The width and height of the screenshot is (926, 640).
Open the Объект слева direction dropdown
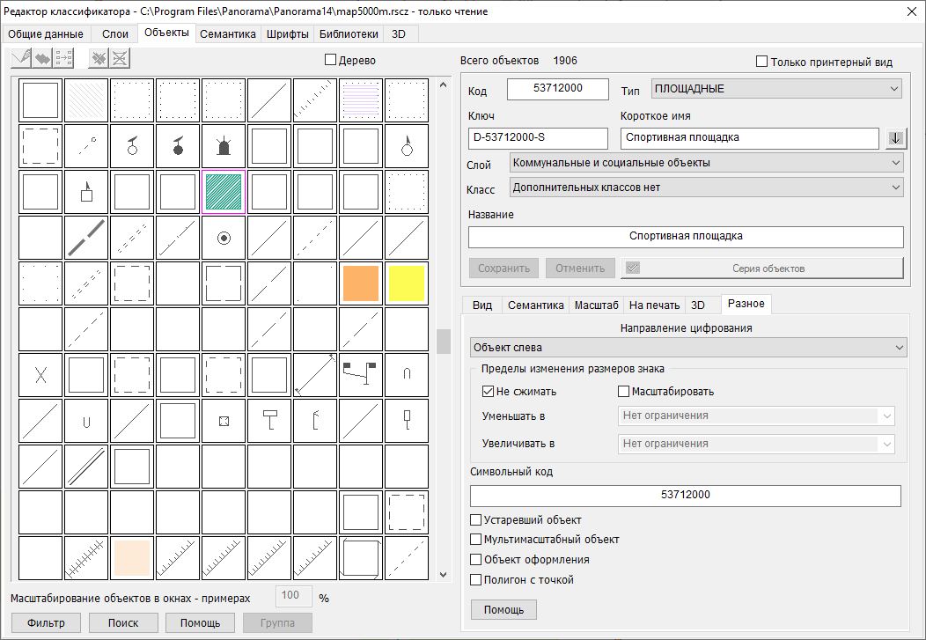pos(688,348)
